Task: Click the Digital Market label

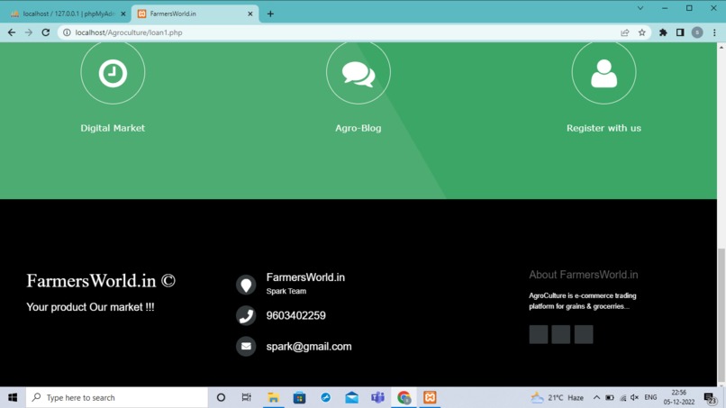Action: 113,128
